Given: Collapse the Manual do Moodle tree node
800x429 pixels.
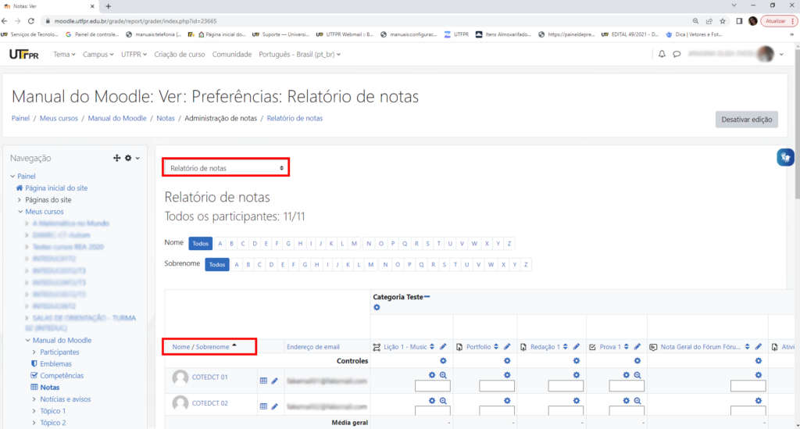Looking at the screenshot, I should pyautogui.click(x=27, y=340).
